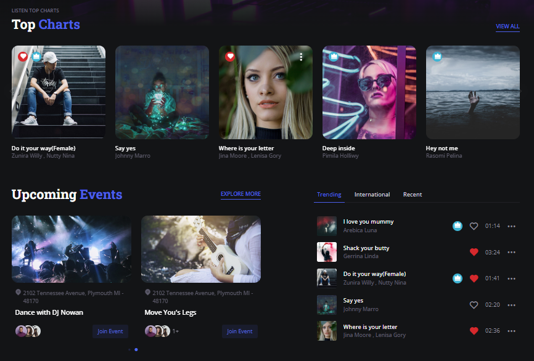
Task: Click crown badge on Hey not me cover
Action: (x=437, y=57)
